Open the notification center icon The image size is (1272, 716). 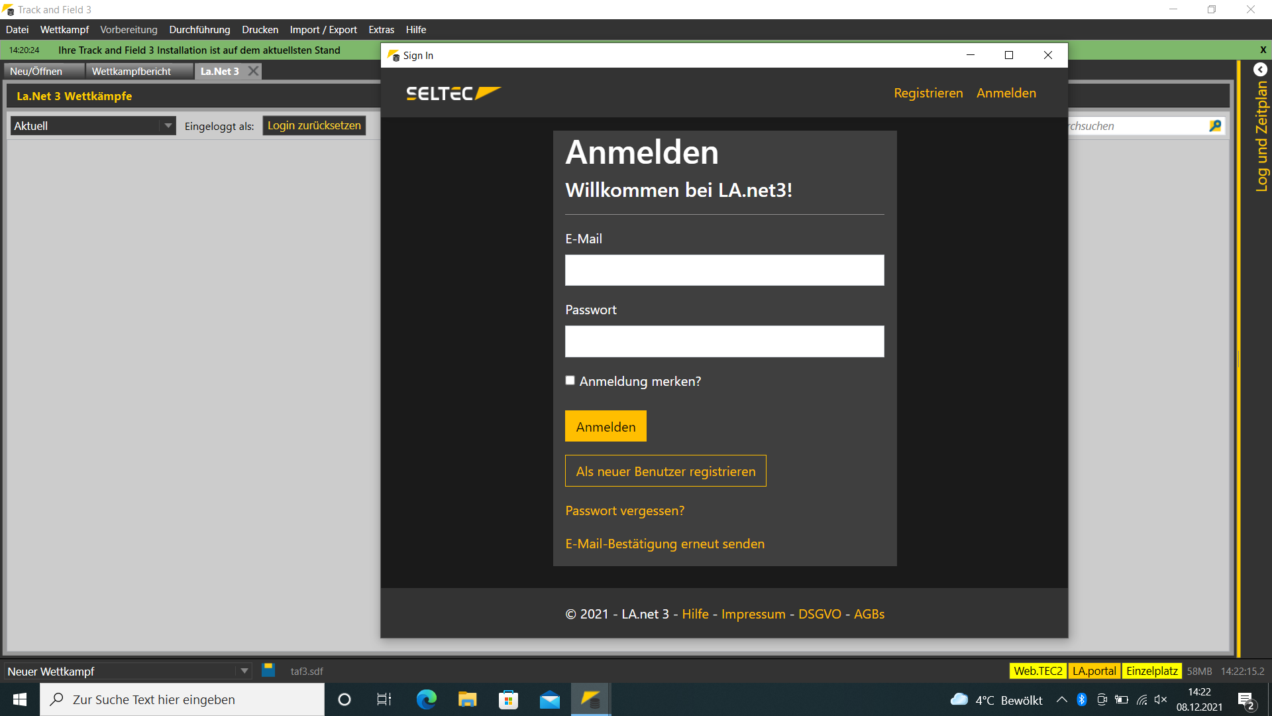click(x=1246, y=700)
